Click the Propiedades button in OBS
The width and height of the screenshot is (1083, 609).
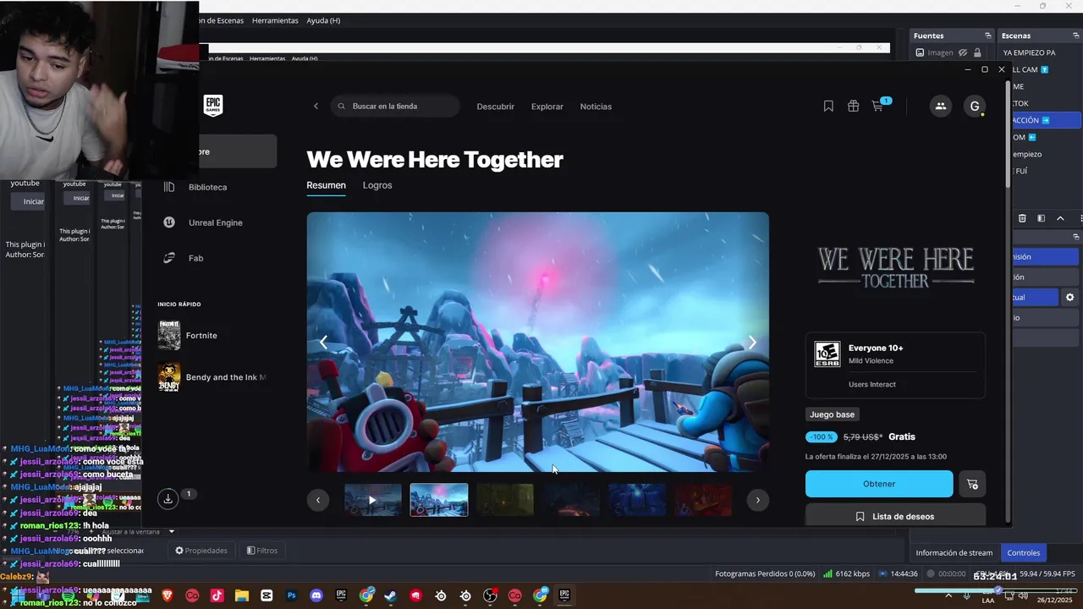[201, 551]
